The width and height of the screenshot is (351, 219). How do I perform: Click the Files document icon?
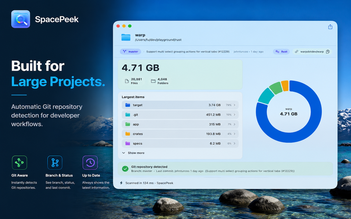[x=127, y=81]
